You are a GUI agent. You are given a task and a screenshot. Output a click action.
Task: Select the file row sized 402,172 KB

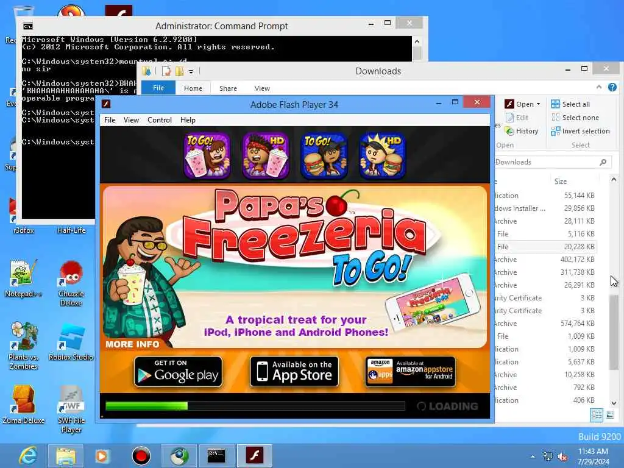pos(545,260)
